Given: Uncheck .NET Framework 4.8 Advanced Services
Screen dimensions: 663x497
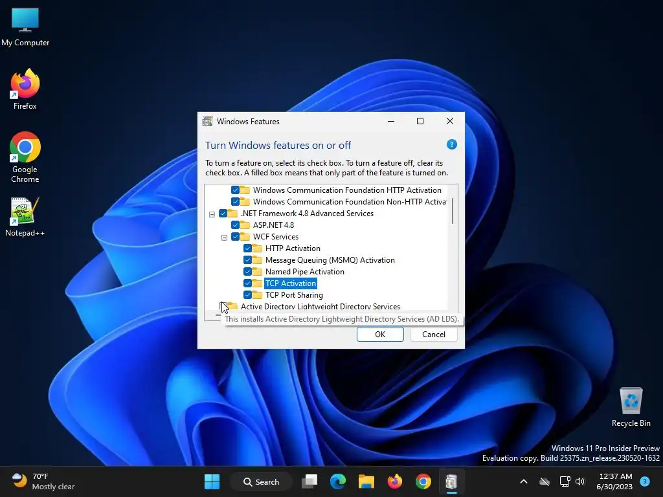Looking at the screenshot, I should tap(223, 214).
